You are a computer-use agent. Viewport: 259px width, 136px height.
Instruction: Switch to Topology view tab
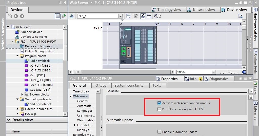pyautogui.click(x=169, y=10)
